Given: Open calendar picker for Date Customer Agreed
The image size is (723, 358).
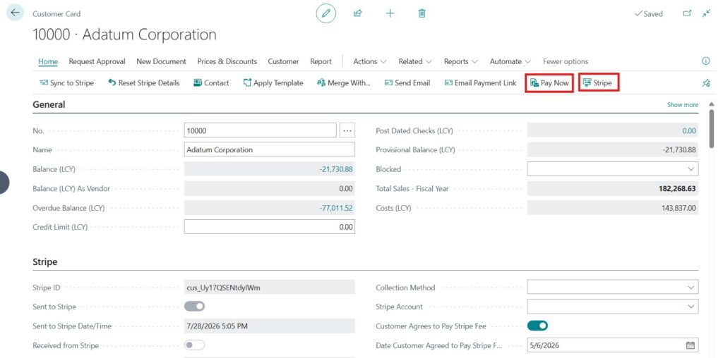Looking at the screenshot, I should 691,345.
